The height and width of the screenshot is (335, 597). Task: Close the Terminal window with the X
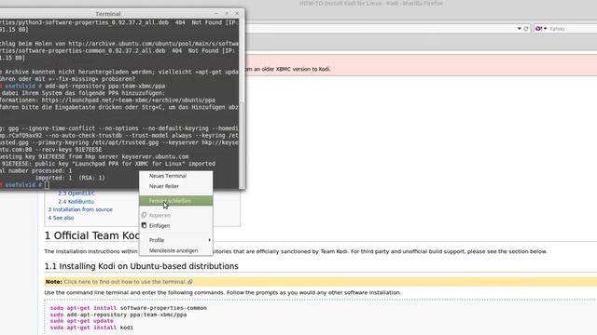tap(237, 13)
